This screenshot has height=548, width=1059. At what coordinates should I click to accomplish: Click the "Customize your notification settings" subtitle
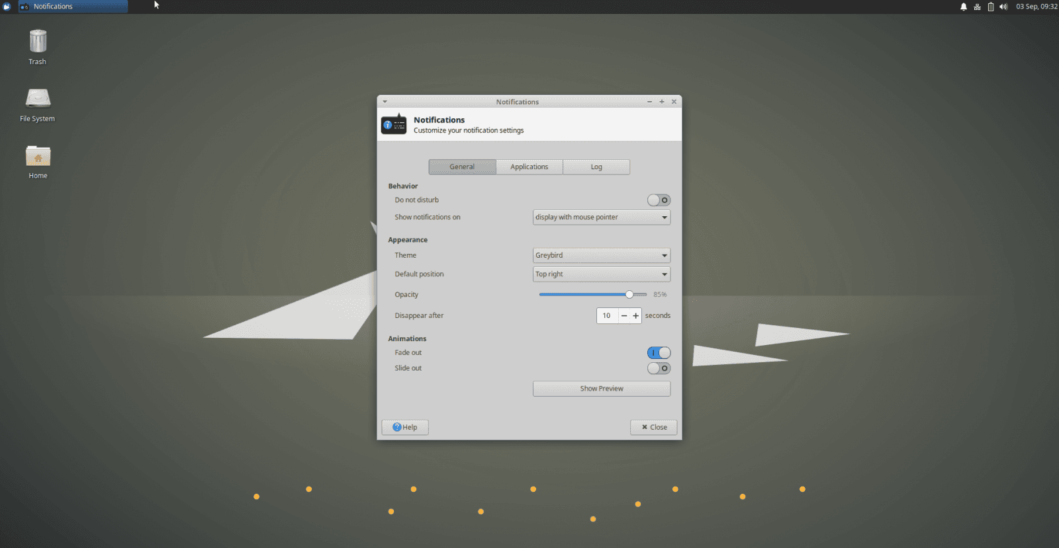pyautogui.click(x=469, y=131)
